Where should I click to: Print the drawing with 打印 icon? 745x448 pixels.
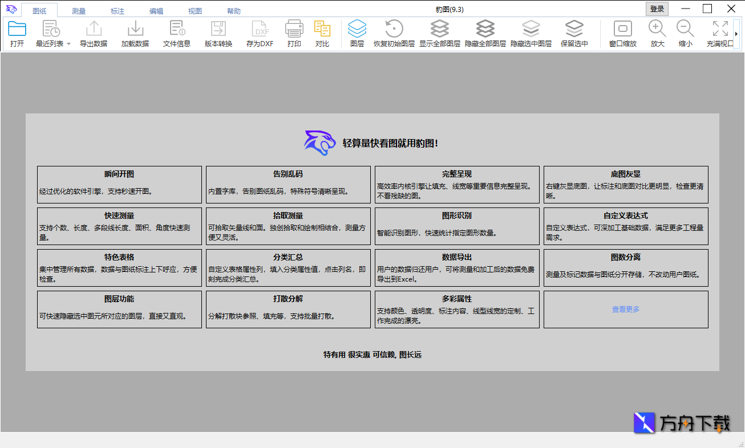coord(294,32)
